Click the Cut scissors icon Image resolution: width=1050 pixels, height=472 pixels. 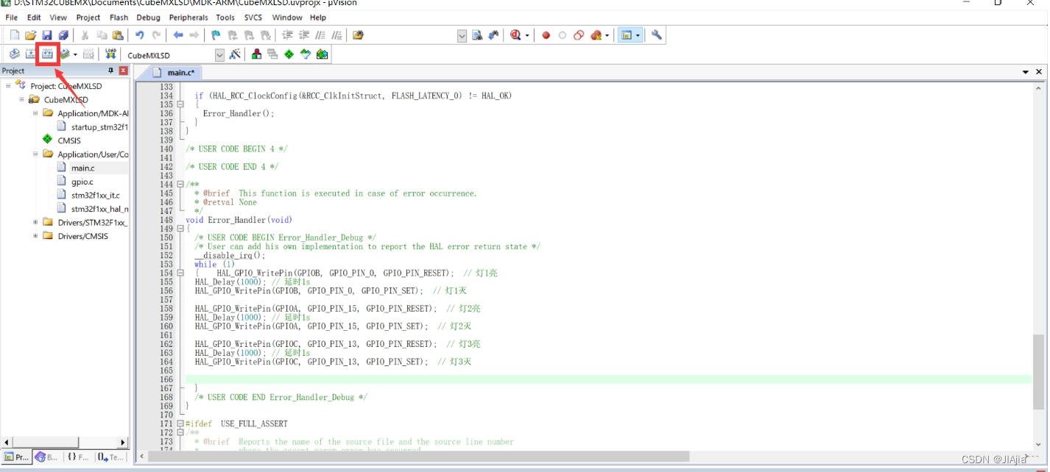point(85,35)
